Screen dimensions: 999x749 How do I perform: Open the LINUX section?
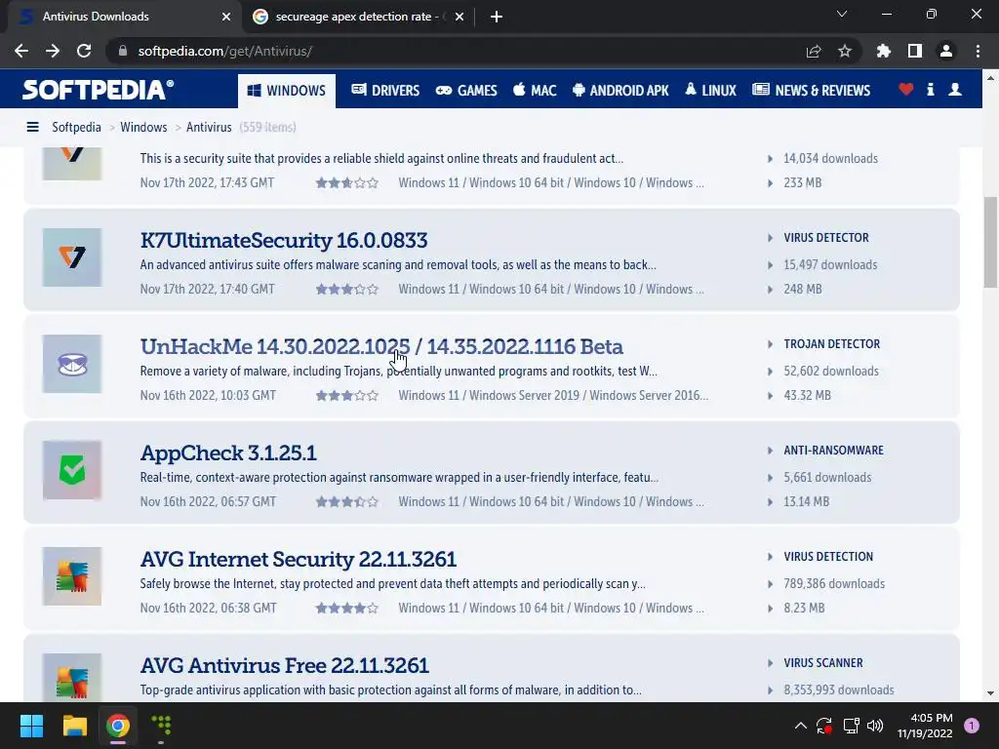click(710, 91)
